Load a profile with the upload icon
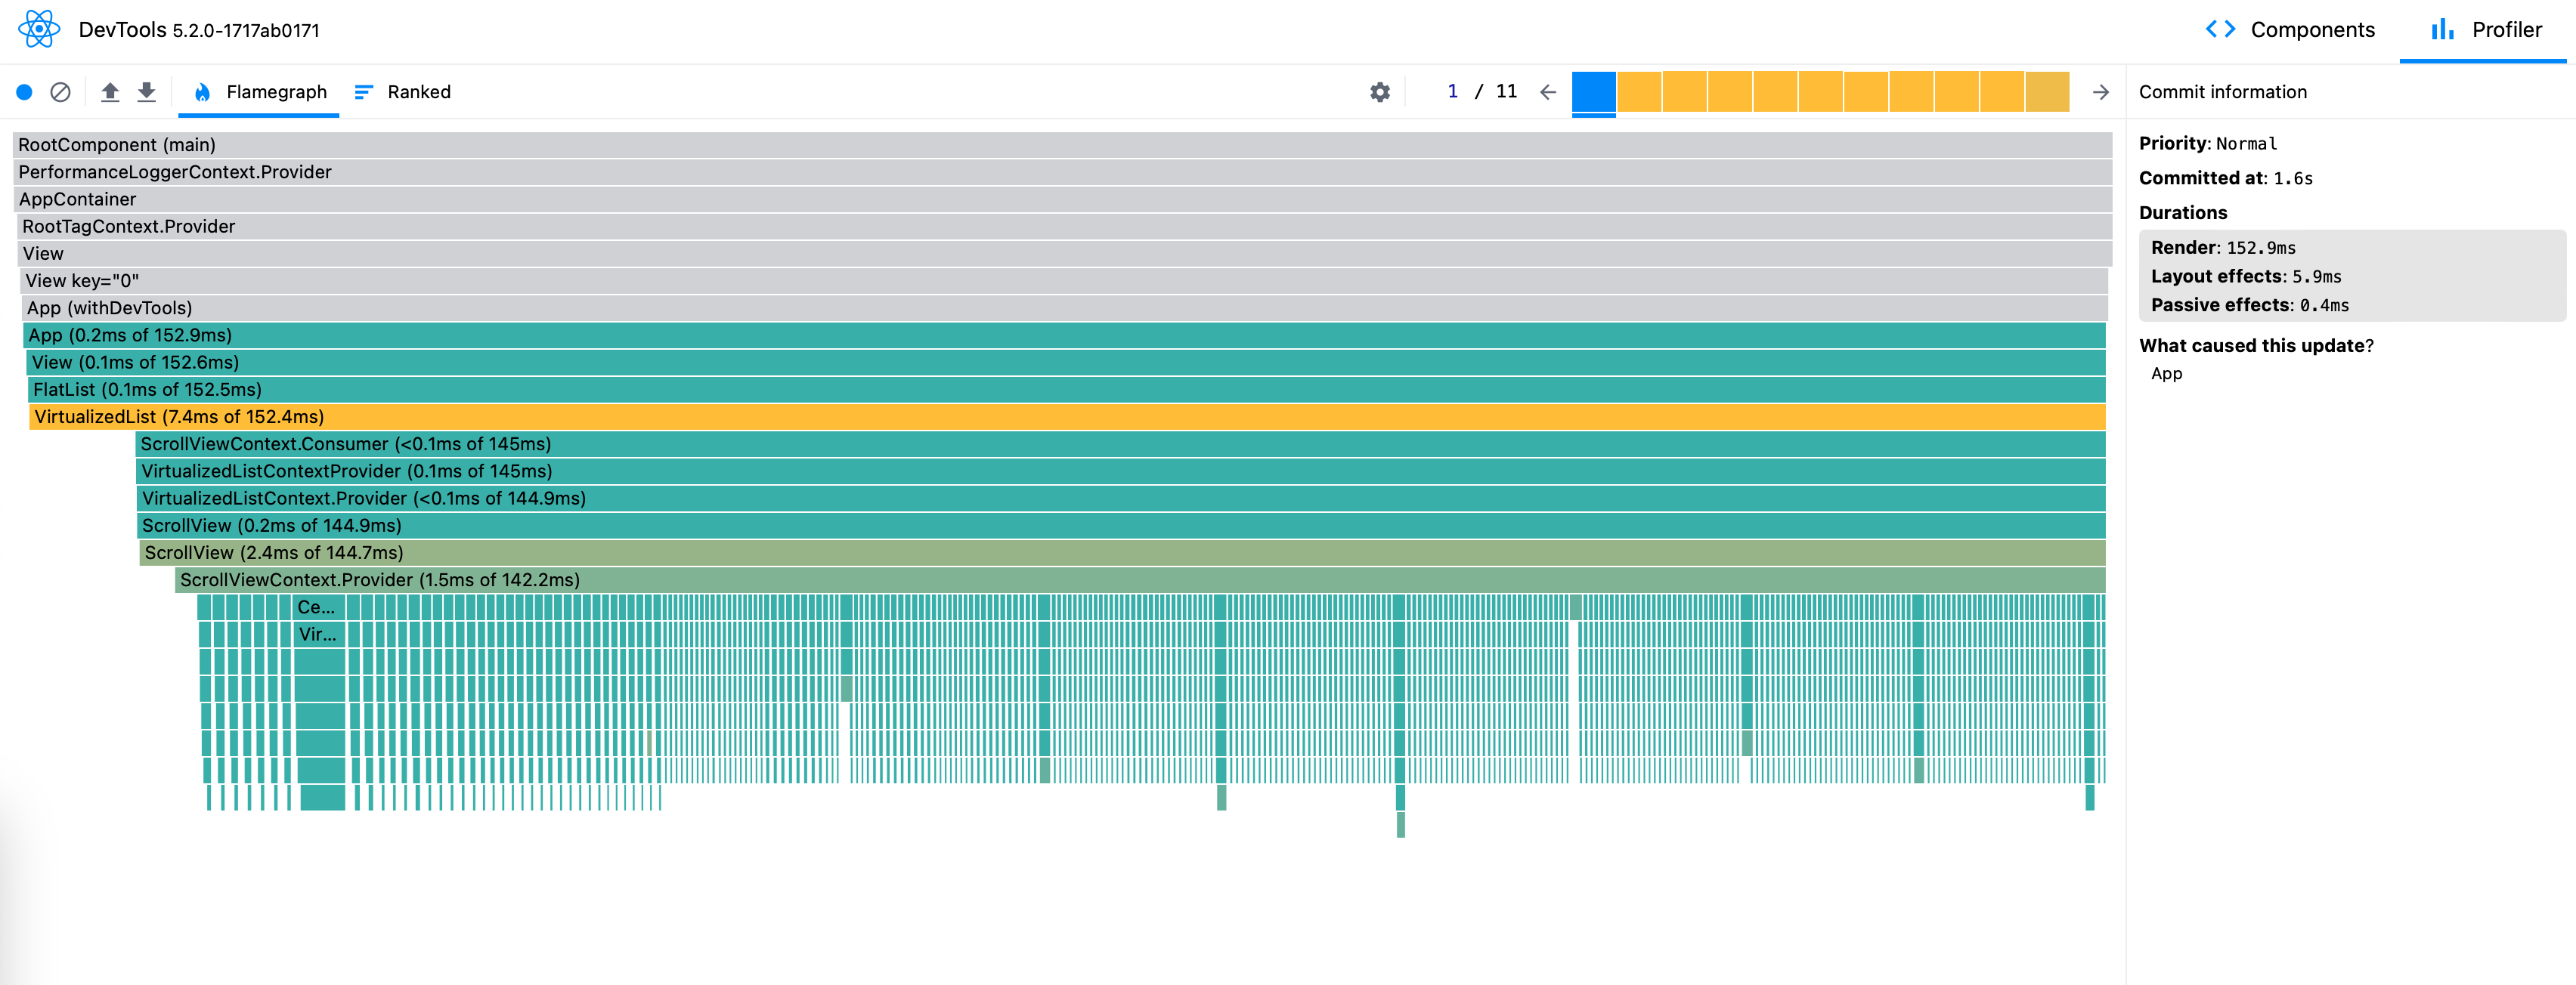This screenshot has width=2576, height=985. (110, 92)
